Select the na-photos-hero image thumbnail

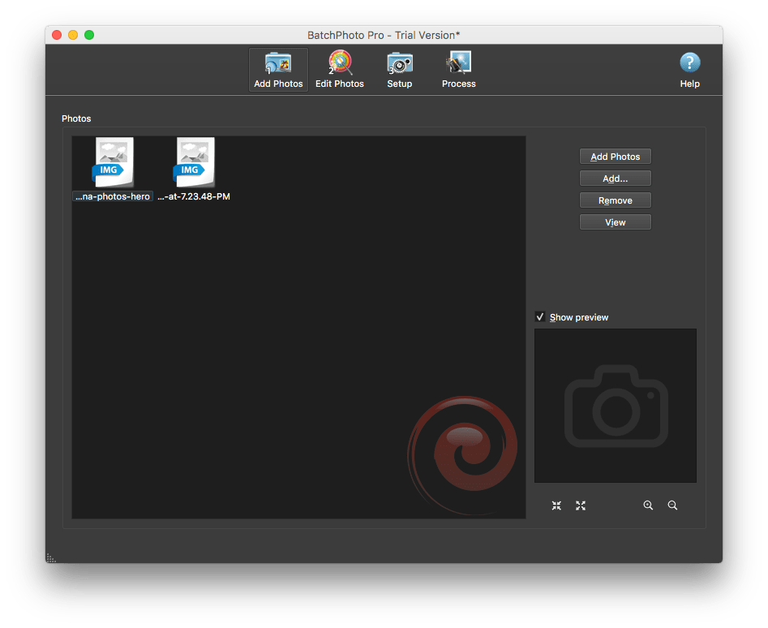tap(114, 162)
